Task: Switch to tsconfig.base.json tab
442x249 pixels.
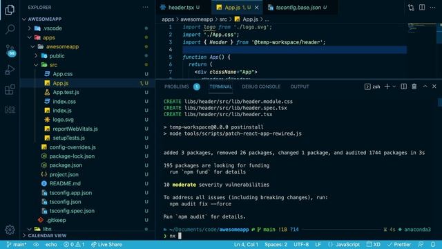Action: (300, 8)
